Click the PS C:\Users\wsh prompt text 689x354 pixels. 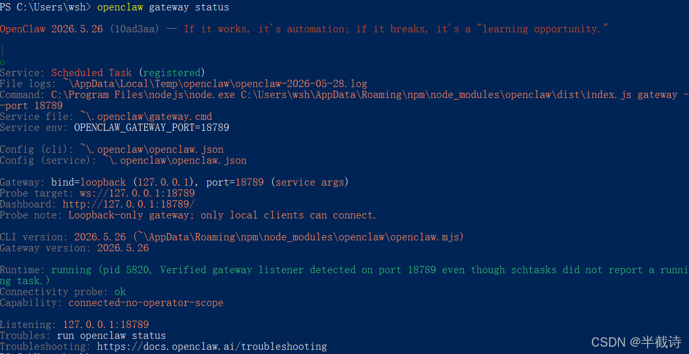pos(45,7)
